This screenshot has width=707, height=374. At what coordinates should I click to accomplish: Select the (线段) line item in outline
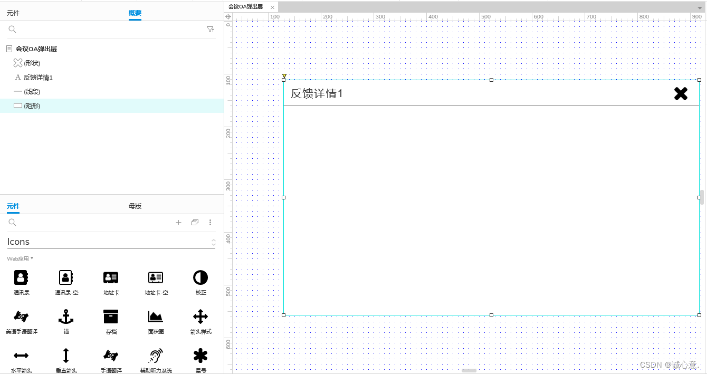[x=32, y=91]
